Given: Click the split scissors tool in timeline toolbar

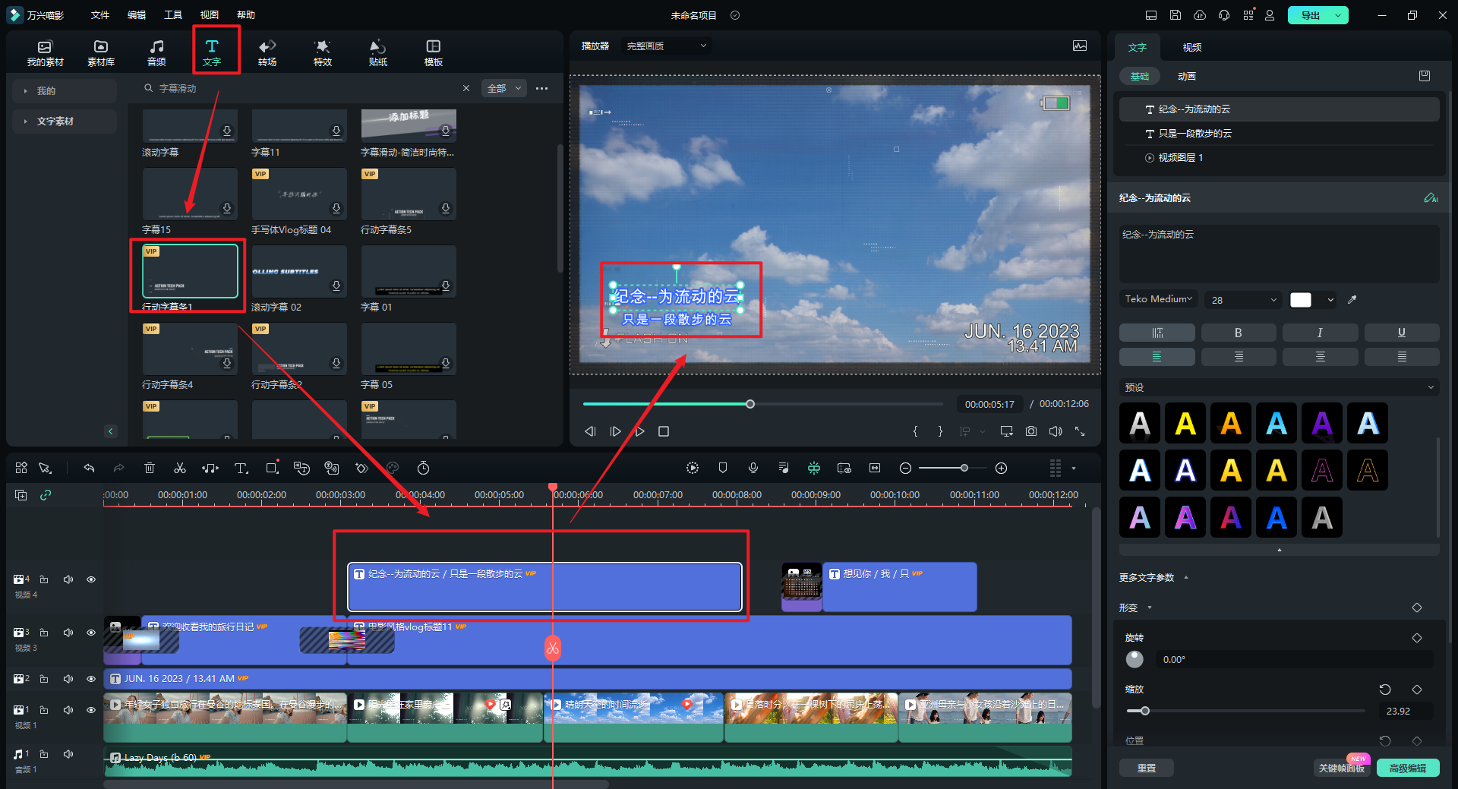Looking at the screenshot, I should click(180, 468).
